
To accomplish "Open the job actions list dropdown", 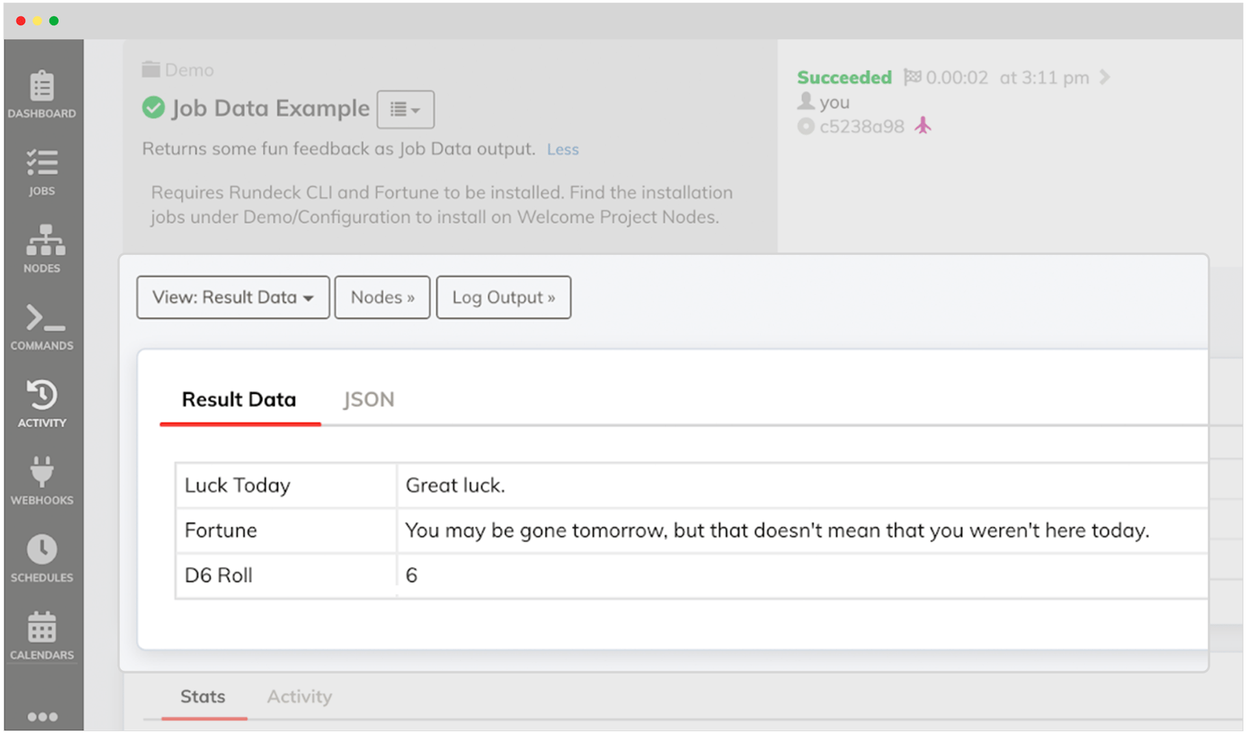I will 405,109.
